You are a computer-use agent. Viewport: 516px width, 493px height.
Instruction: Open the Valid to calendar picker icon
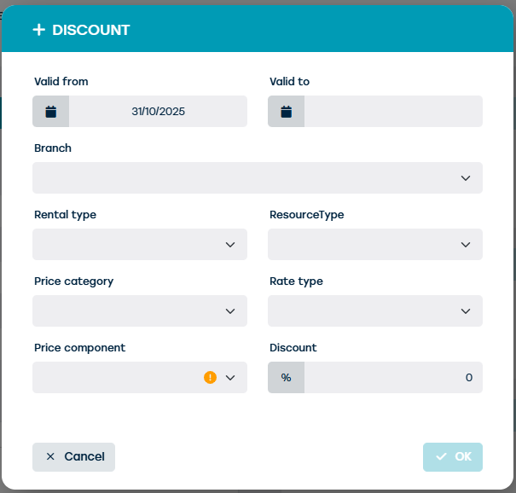pyautogui.click(x=286, y=112)
